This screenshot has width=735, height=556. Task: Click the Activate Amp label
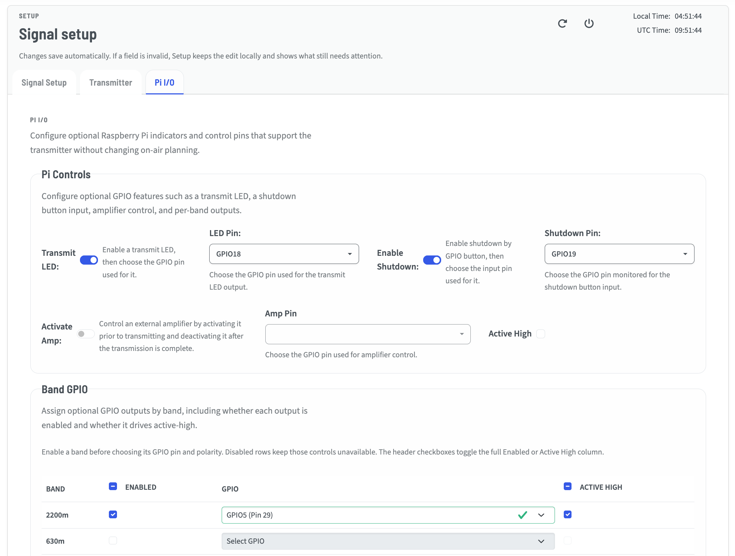[57, 334]
